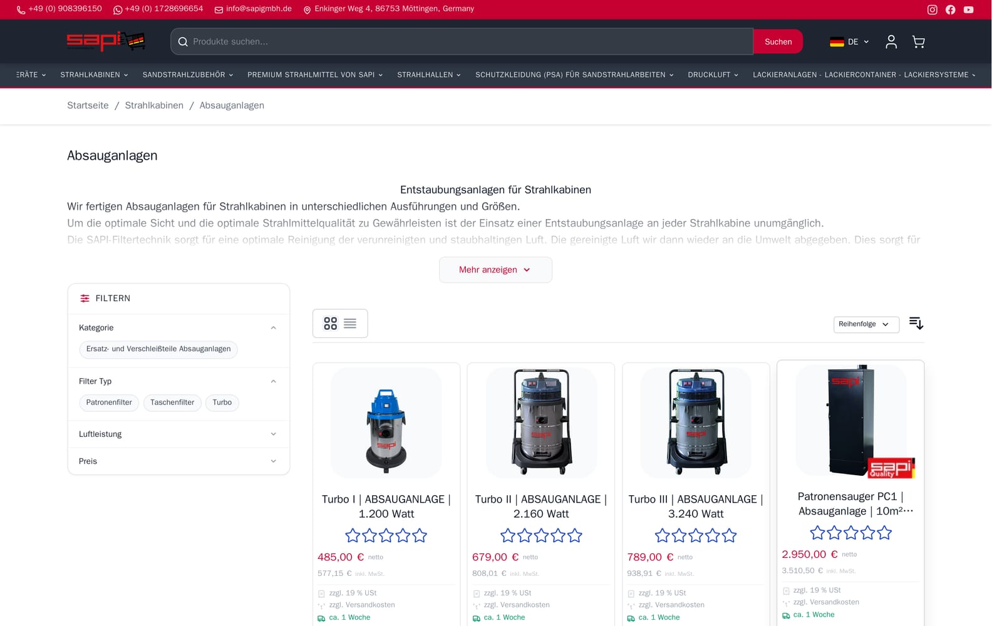Open the Reihenfolge sort dropdown
The image size is (1002, 626).
pos(866,324)
